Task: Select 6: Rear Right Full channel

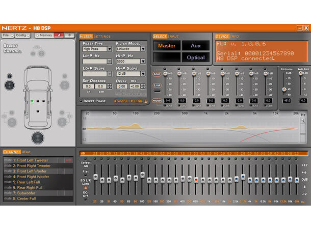Action: [x=28, y=187]
